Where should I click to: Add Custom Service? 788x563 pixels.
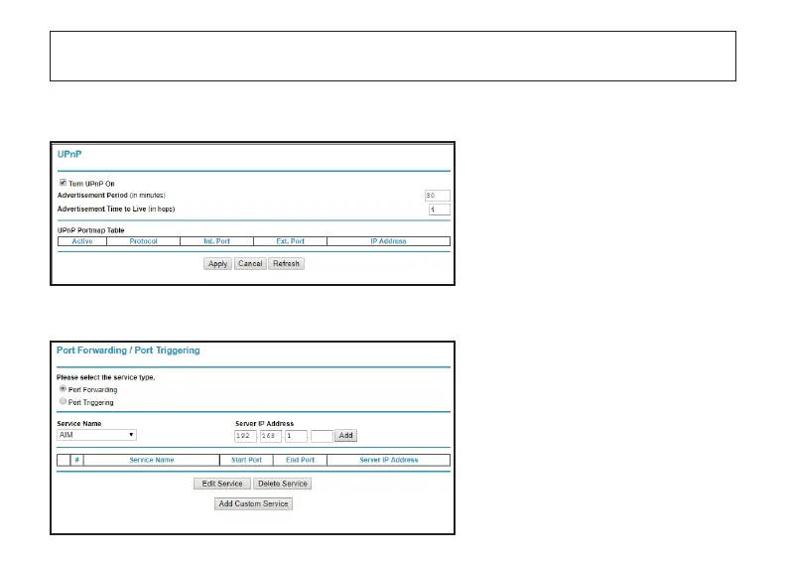click(x=253, y=503)
